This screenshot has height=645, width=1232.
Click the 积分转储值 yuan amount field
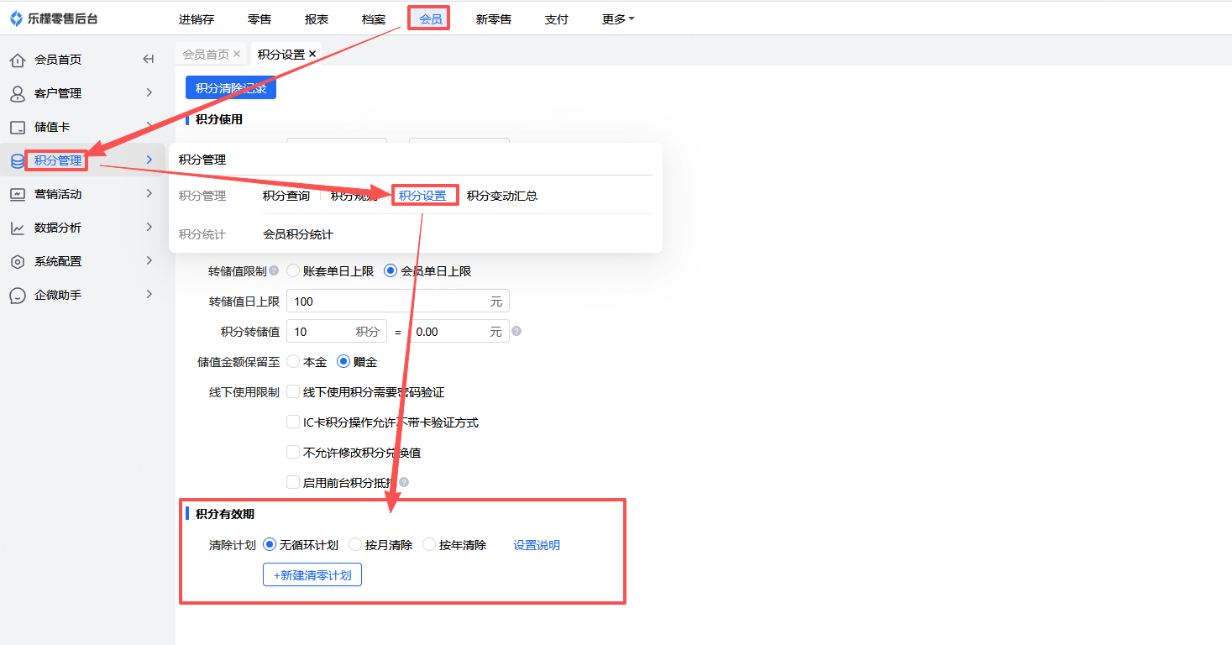[x=459, y=331]
